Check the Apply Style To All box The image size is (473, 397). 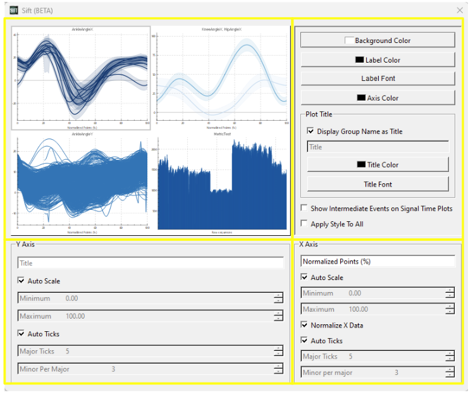305,224
